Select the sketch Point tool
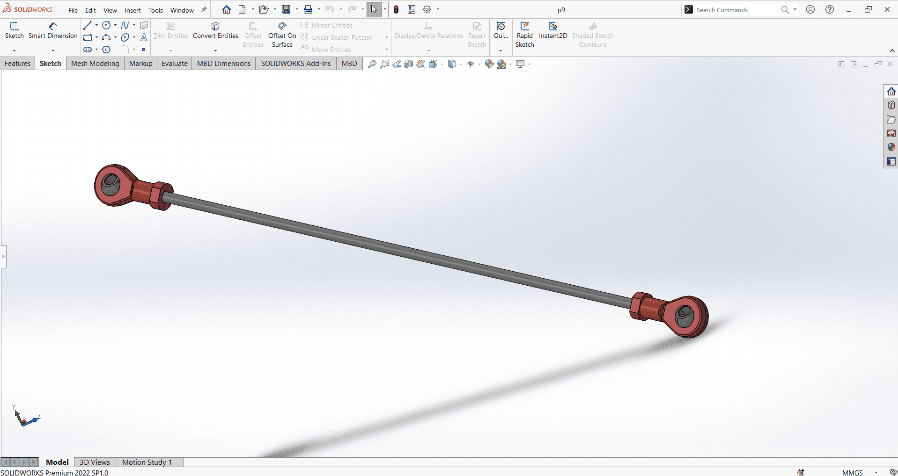This screenshot has height=476, width=898. coord(144,50)
